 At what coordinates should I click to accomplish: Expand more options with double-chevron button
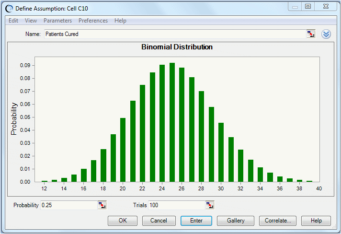tap(326, 34)
